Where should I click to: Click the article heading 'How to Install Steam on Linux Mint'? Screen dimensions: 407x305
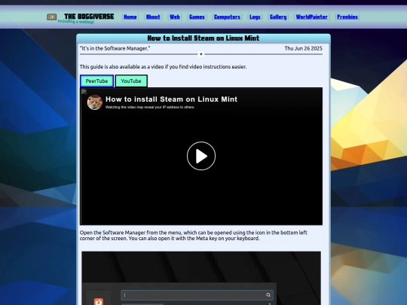coord(203,38)
